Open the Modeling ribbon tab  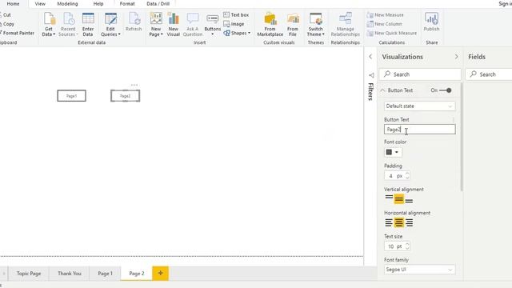click(x=67, y=4)
